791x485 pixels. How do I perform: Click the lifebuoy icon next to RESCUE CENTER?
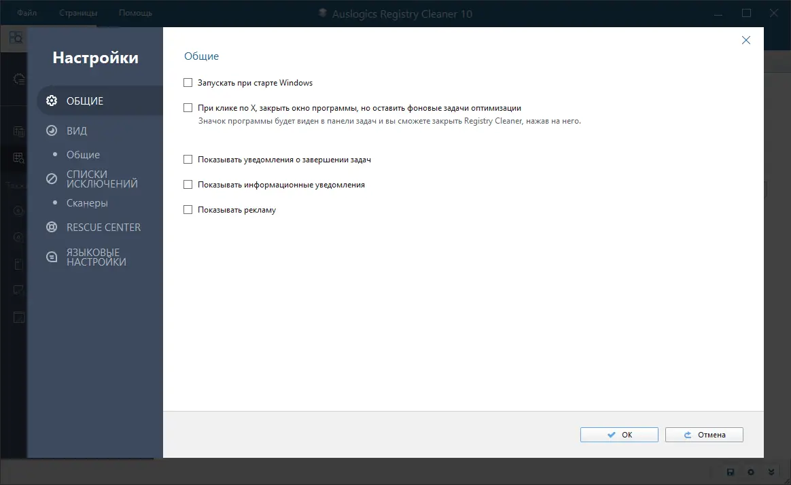(x=52, y=227)
